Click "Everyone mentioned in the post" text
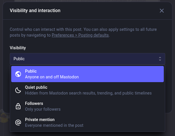The height and width of the screenshot is (136, 175). (54, 125)
